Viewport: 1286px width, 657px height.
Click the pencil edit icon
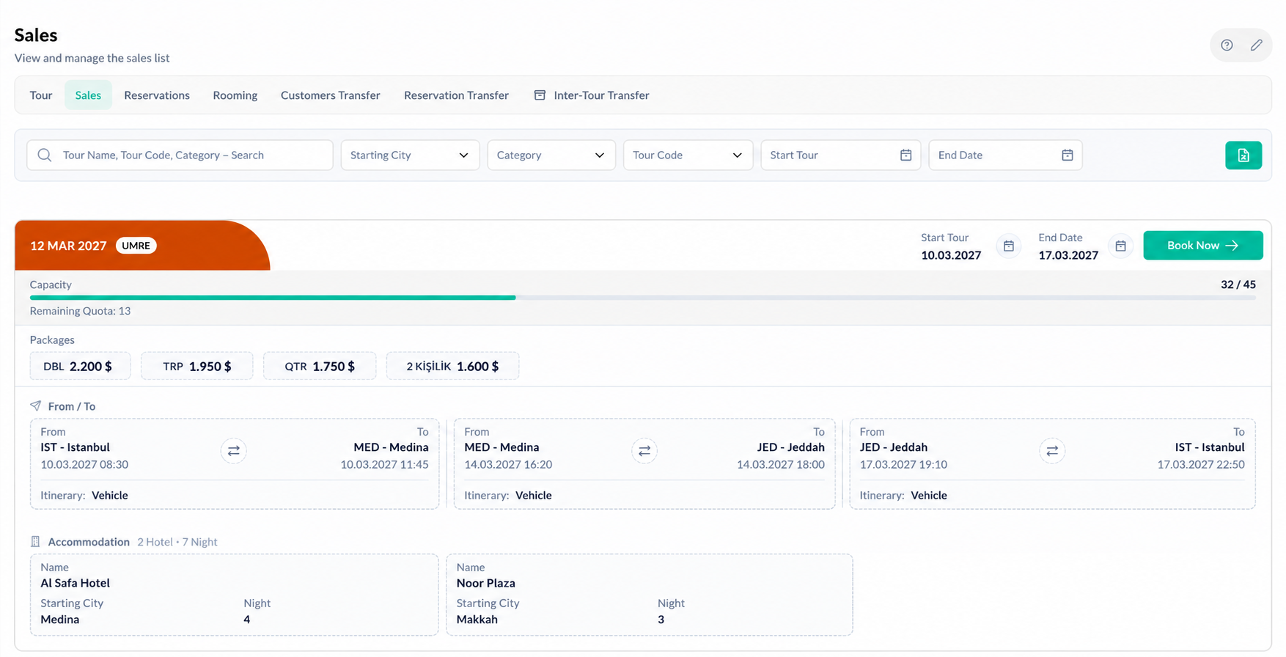tap(1257, 45)
